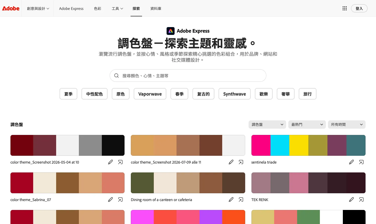Pick the yellow swatch in sentinela triade
The height and width of the screenshot is (224, 376).
299,145
